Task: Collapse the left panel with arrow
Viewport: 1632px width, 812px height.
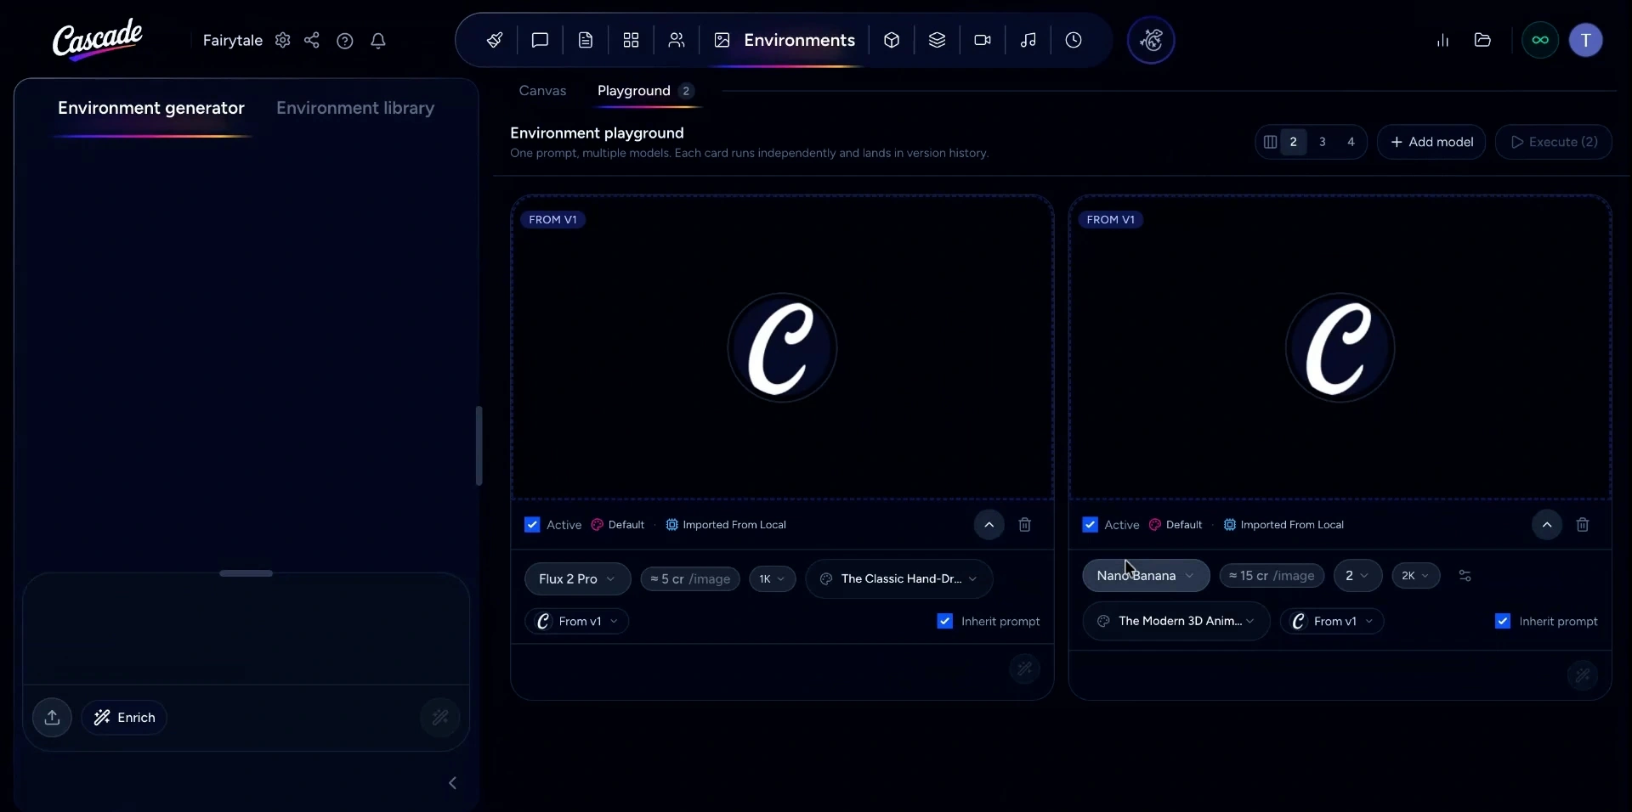Action: pos(453,783)
